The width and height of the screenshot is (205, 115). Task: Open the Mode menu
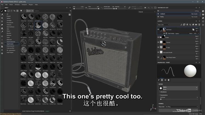(11, 5)
